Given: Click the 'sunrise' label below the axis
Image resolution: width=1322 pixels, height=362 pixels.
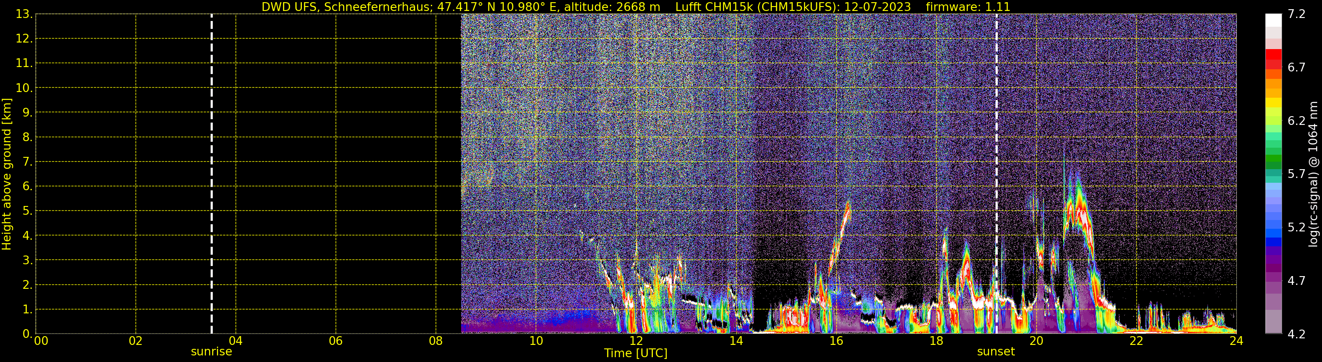Looking at the screenshot, I should (x=211, y=352).
